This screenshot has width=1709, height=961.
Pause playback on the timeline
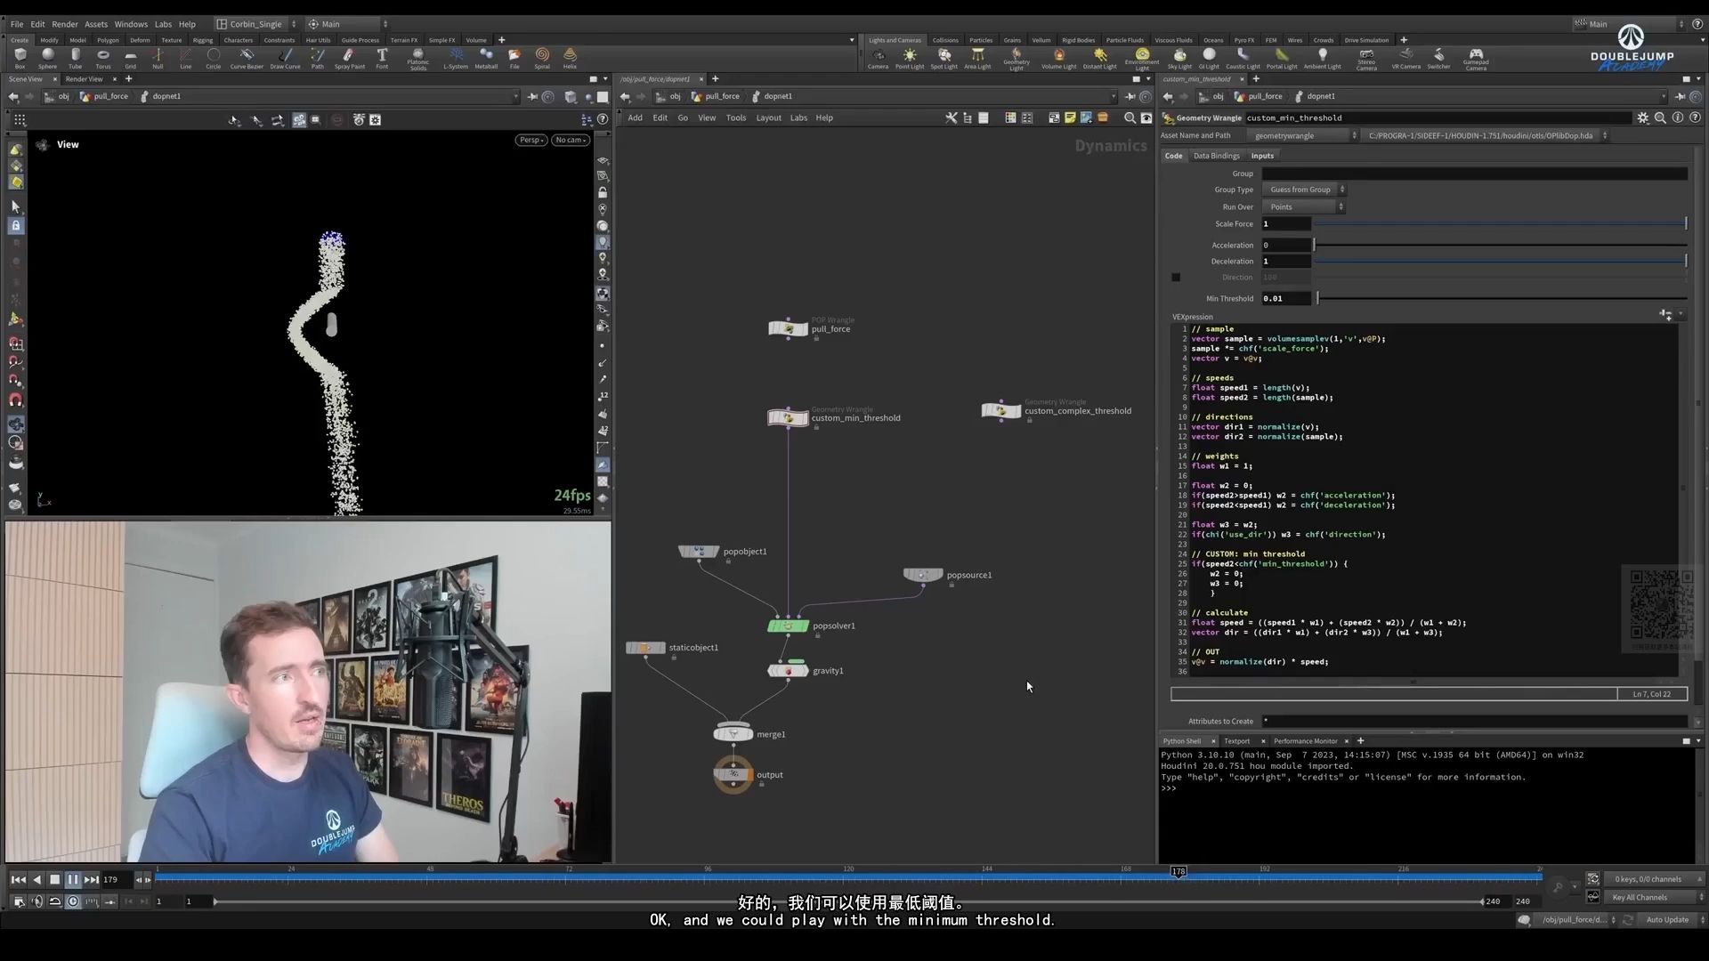pyautogui.click(x=73, y=879)
